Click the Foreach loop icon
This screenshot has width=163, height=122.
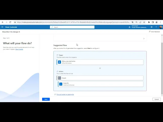click(59, 78)
